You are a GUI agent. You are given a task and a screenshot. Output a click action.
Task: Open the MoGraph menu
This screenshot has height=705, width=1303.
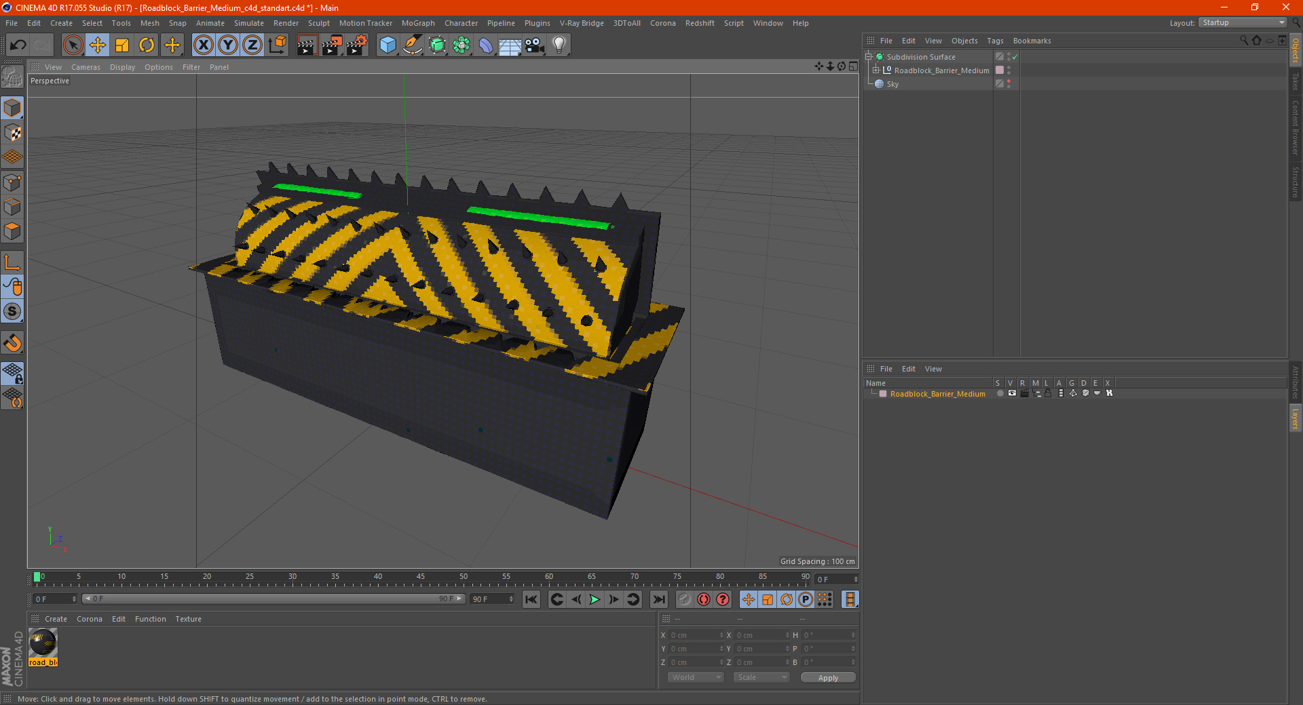click(x=418, y=23)
